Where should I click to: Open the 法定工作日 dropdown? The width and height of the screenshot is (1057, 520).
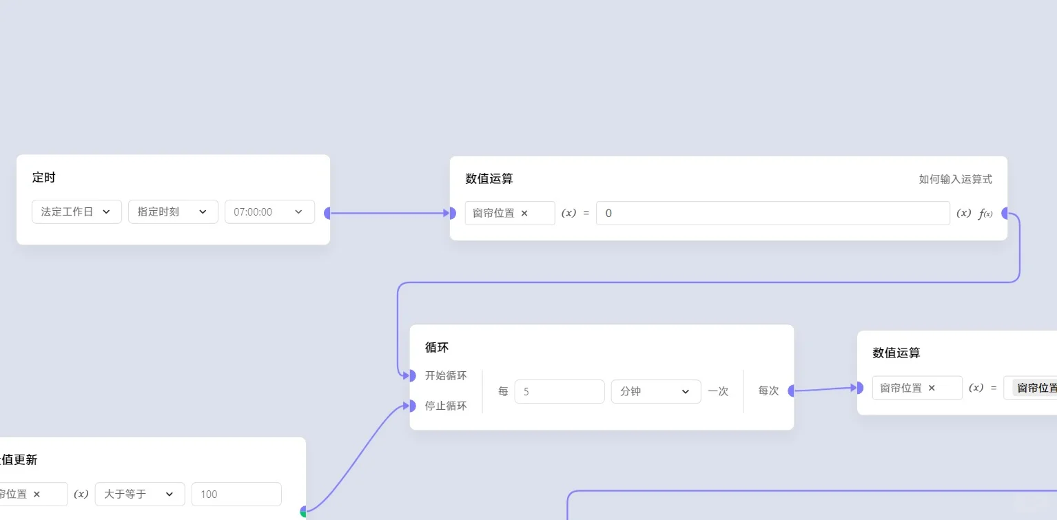(76, 211)
